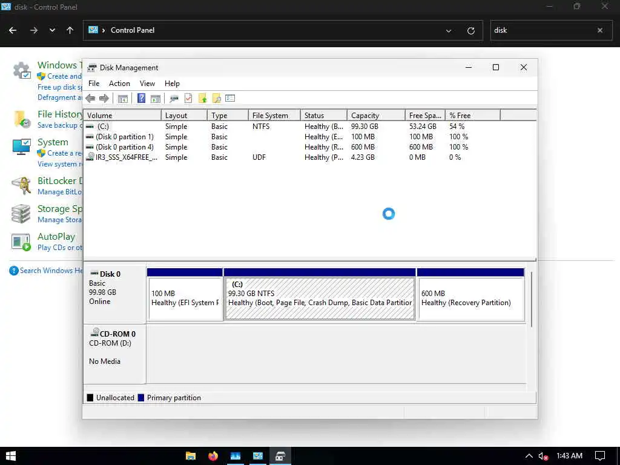Image resolution: width=620 pixels, height=465 pixels.
Task: Select the 600 MB Recovery Partition block
Action: point(470,295)
